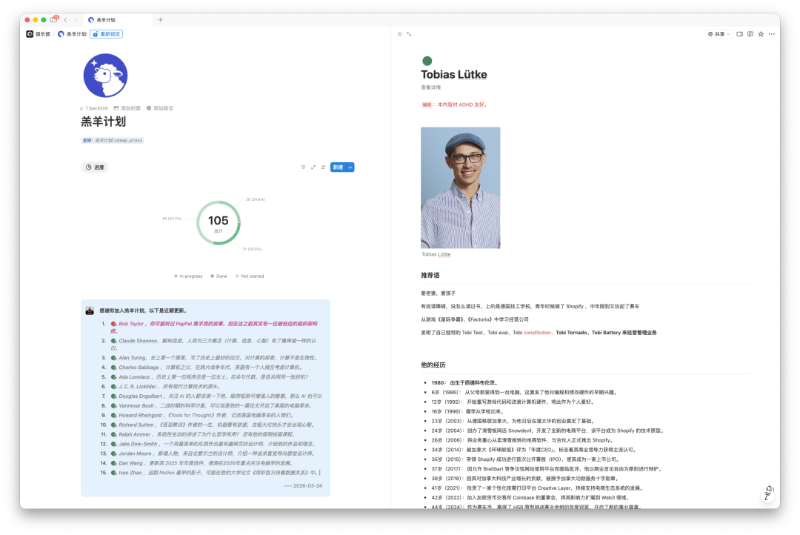The width and height of the screenshot is (800, 535).
Task: Click the callout avatar icon
Action: pyautogui.click(x=90, y=310)
